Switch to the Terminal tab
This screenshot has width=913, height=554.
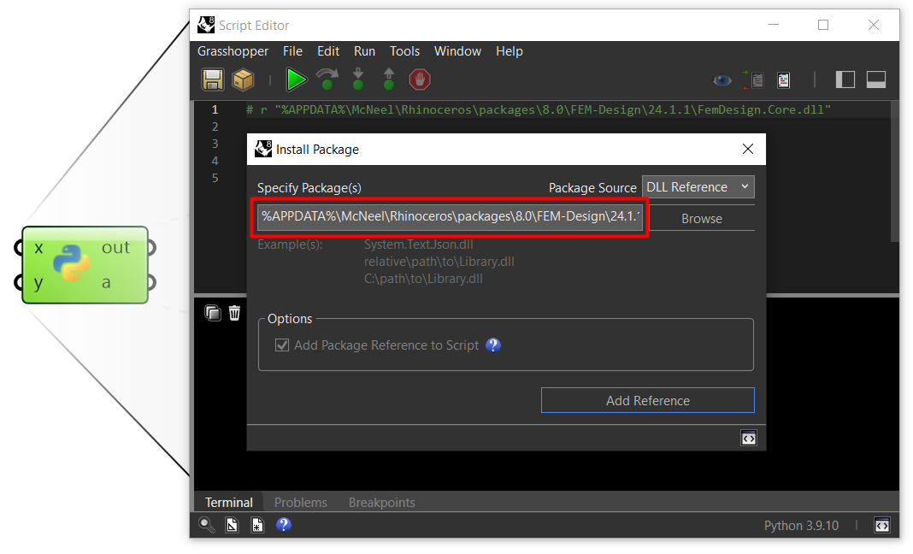pyautogui.click(x=229, y=502)
